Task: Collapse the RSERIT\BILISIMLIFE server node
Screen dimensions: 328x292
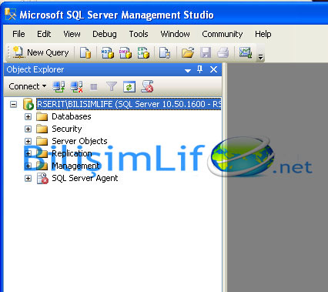Action: [13, 104]
